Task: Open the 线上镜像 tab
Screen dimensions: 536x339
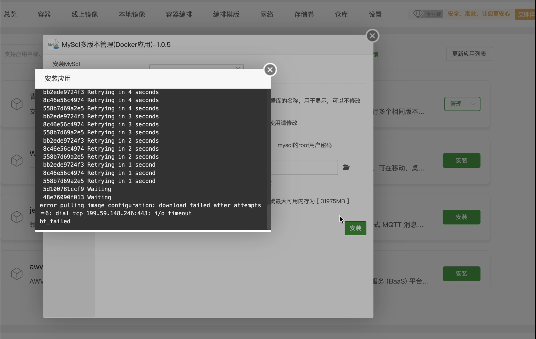Action: click(x=85, y=14)
